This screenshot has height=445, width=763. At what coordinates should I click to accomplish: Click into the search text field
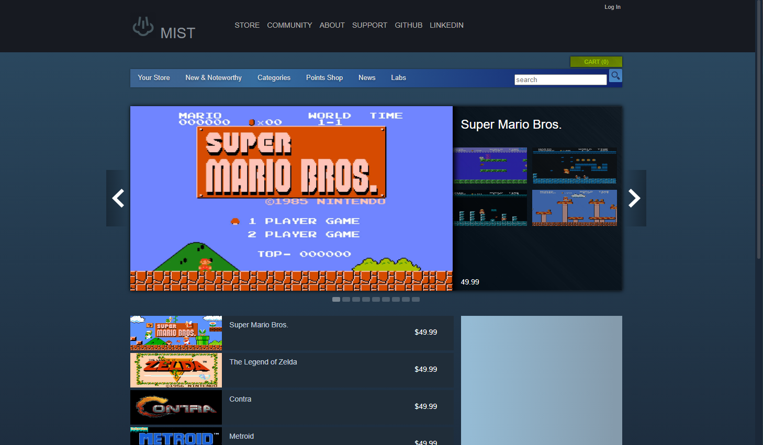(560, 79)
